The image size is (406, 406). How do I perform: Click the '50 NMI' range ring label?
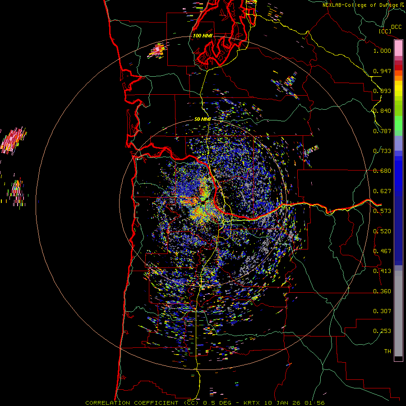(203, 119)
